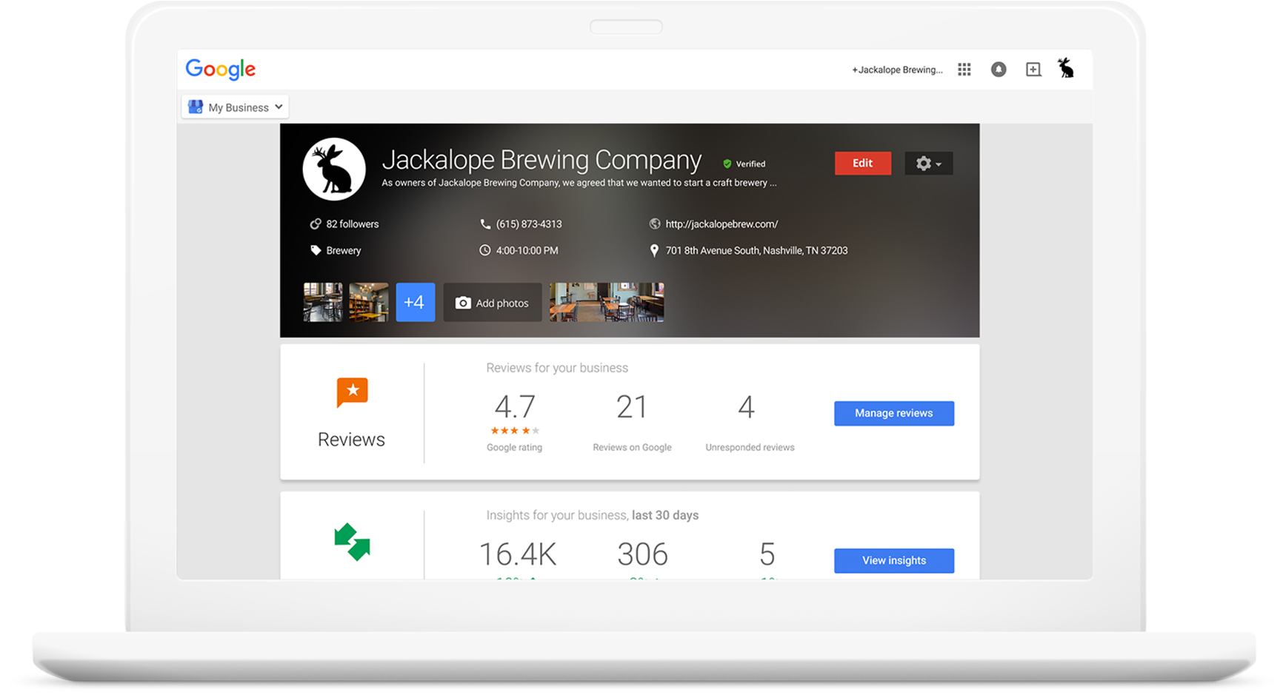
Task: Open notifications bell icon
Action: pos(999,70)
